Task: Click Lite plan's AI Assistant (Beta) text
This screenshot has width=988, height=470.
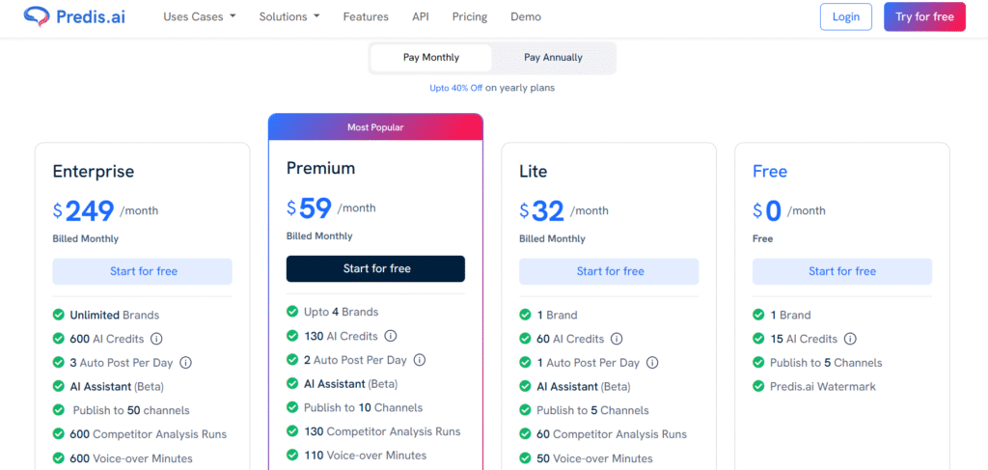Action: coord(584,386)
